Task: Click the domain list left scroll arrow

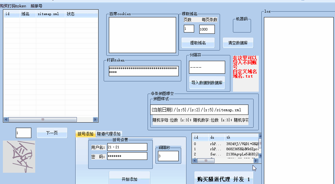Action: coord(6,120)
